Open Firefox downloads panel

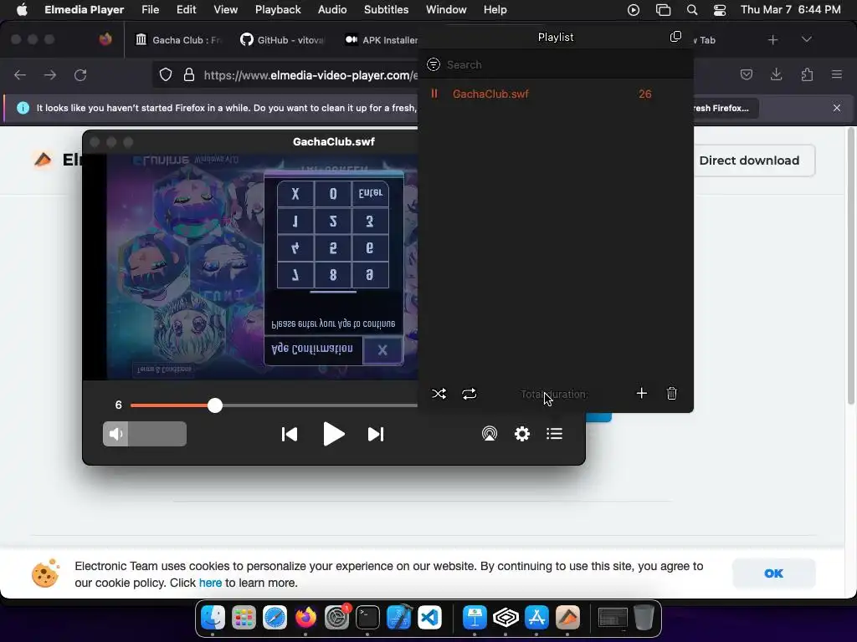[776, 74]
